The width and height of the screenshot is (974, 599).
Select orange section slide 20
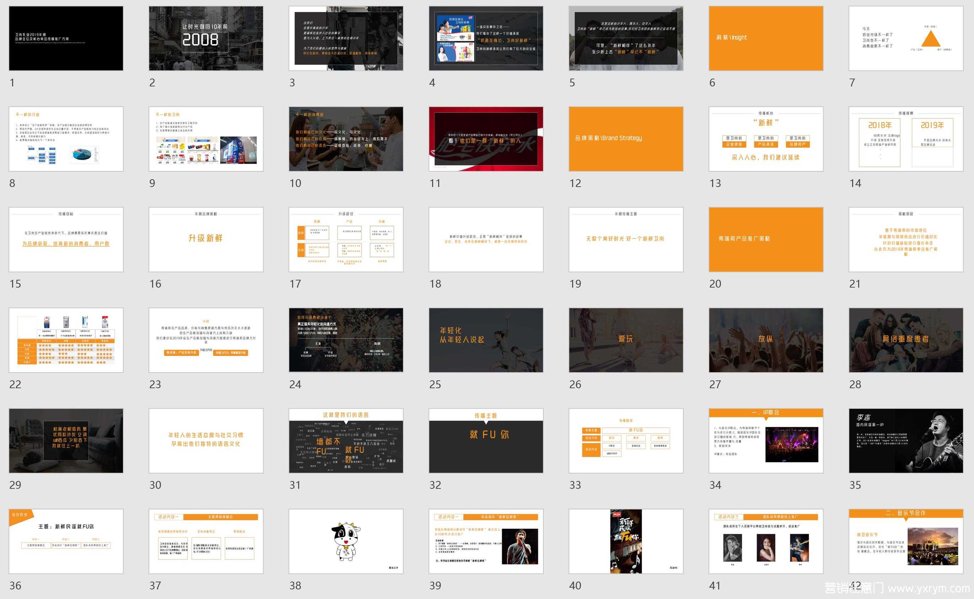tap(766, 240)
